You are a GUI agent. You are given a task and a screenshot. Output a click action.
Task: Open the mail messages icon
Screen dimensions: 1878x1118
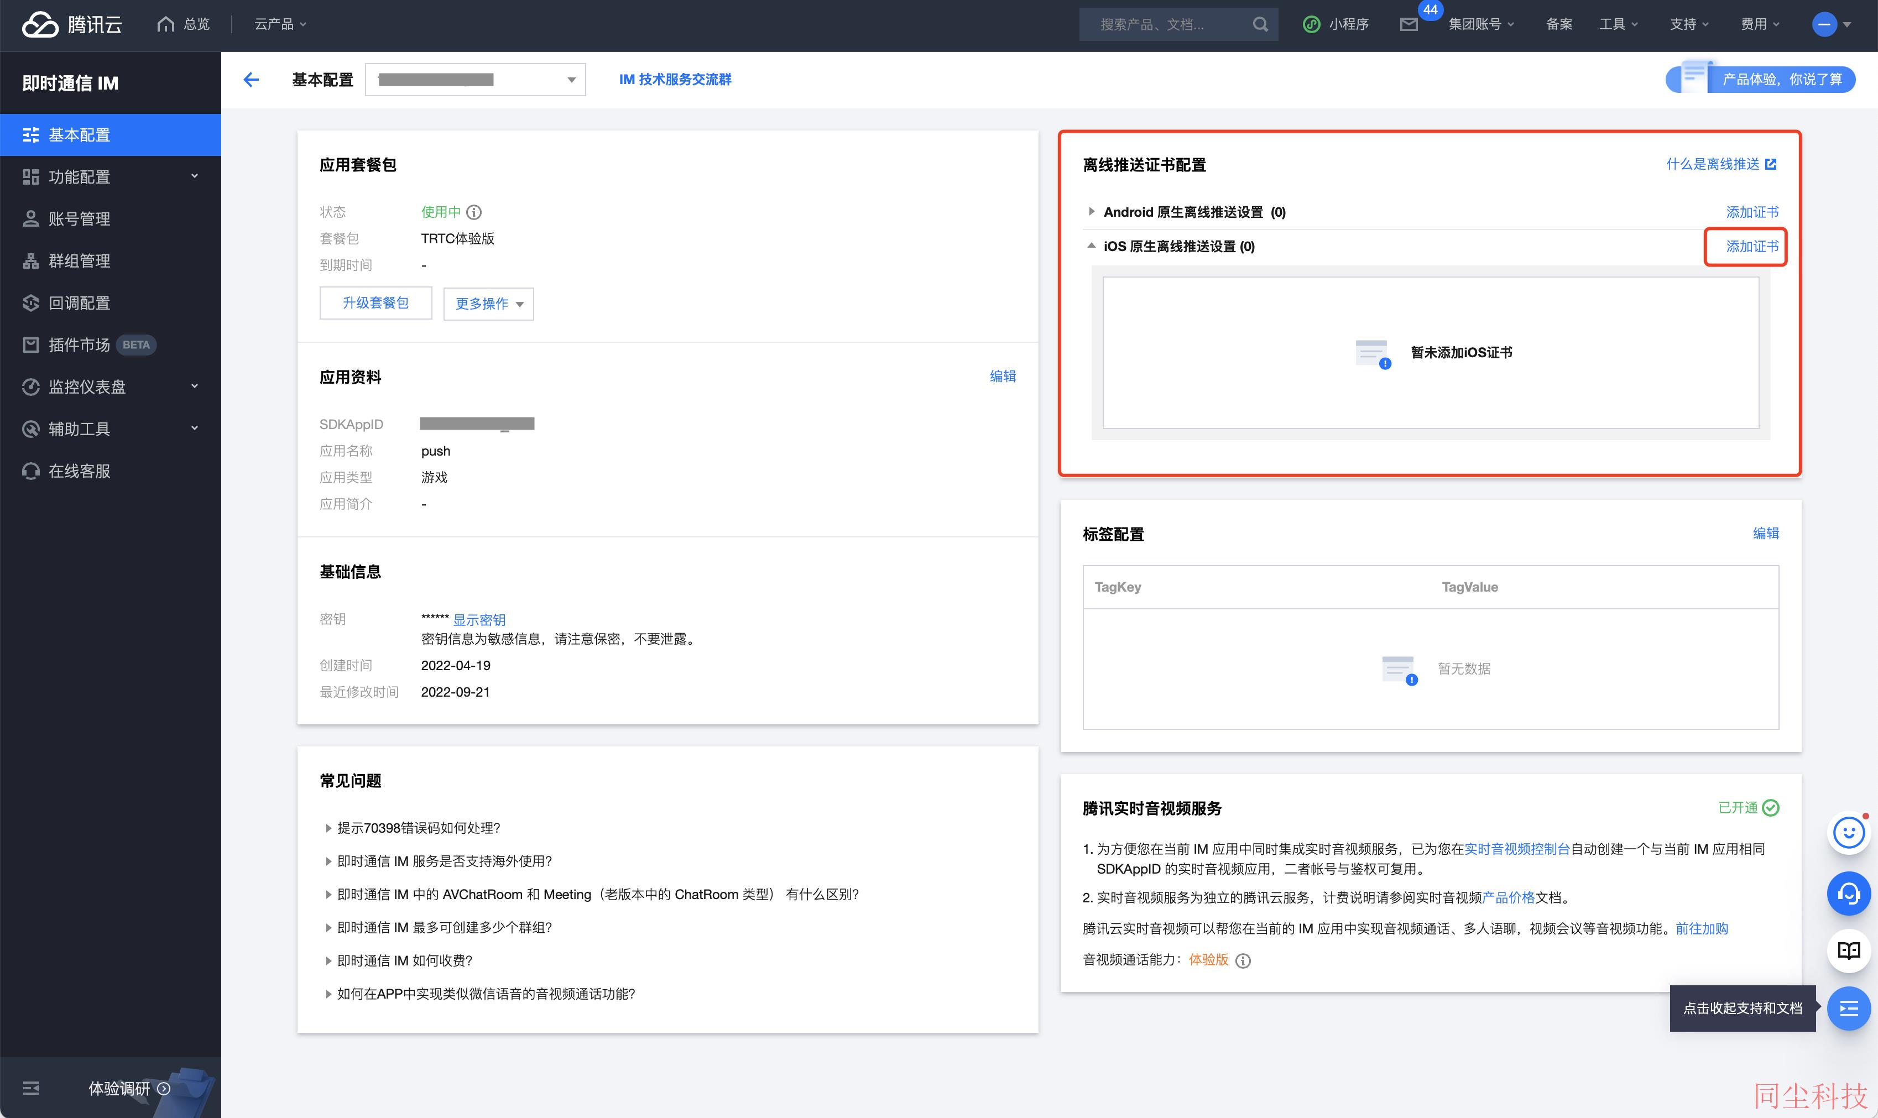coord(1408,25)
